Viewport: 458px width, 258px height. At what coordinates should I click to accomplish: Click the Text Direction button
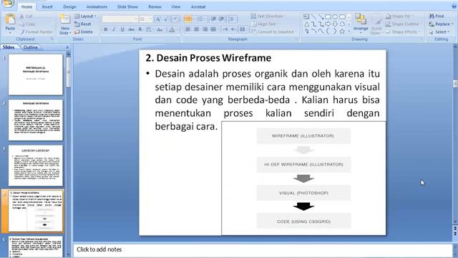268,16
